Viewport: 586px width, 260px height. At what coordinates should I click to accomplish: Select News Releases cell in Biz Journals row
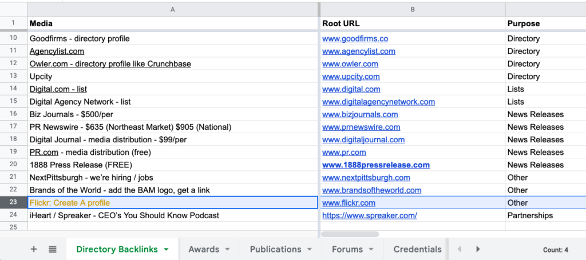point(545,114)
